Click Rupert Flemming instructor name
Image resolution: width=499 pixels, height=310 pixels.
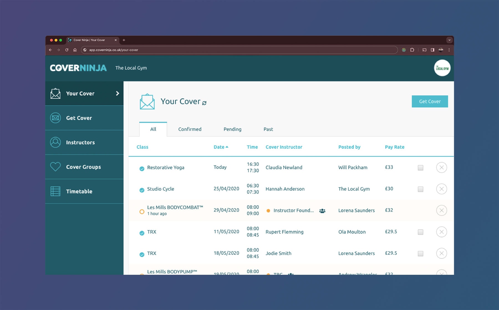[284, 232]
